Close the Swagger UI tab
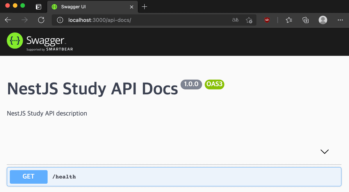This screenshot has width=349, height=192. coord(132,7)
